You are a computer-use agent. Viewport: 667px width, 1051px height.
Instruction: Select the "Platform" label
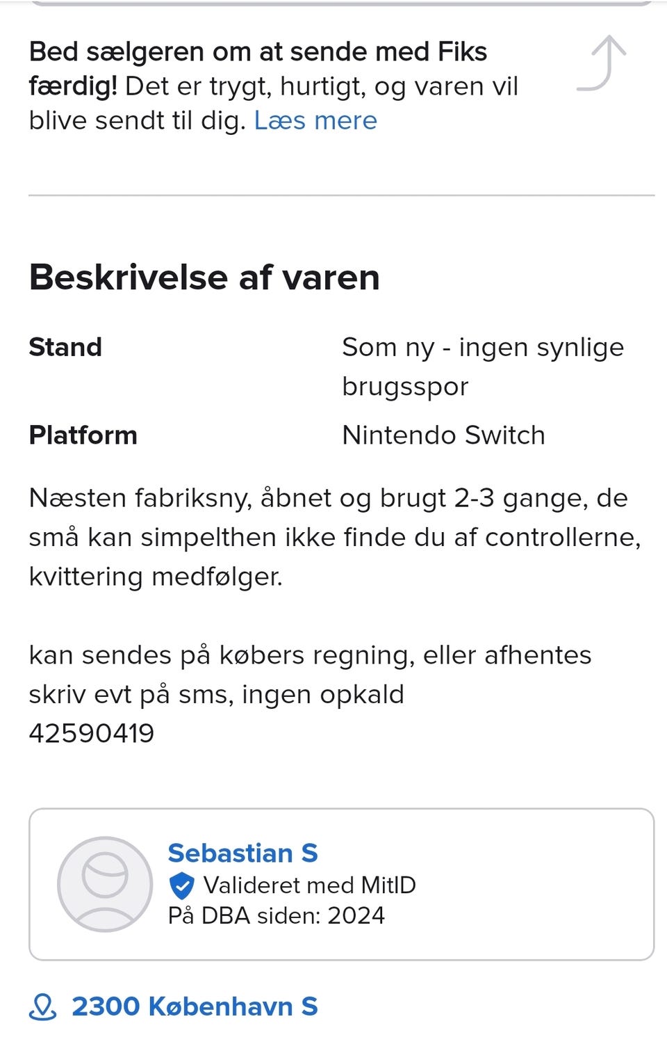[x=83, y=435]
